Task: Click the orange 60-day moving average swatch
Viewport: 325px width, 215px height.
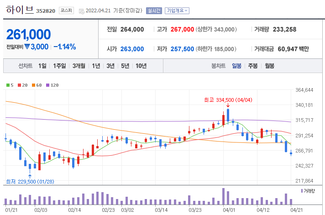Action: [x=34, y=85]
